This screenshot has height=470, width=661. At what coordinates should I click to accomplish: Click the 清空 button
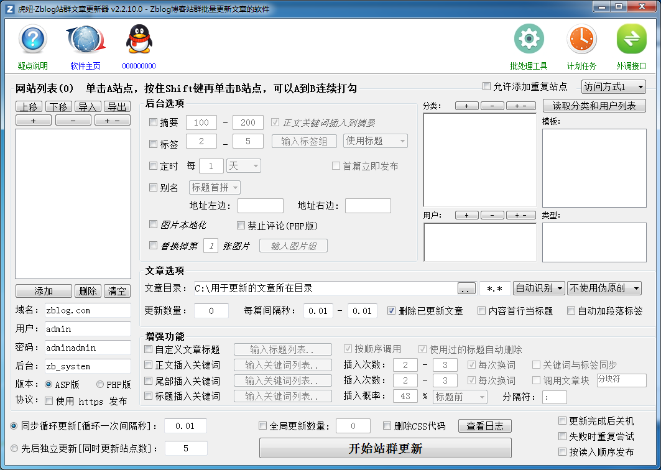coord(117,291)
